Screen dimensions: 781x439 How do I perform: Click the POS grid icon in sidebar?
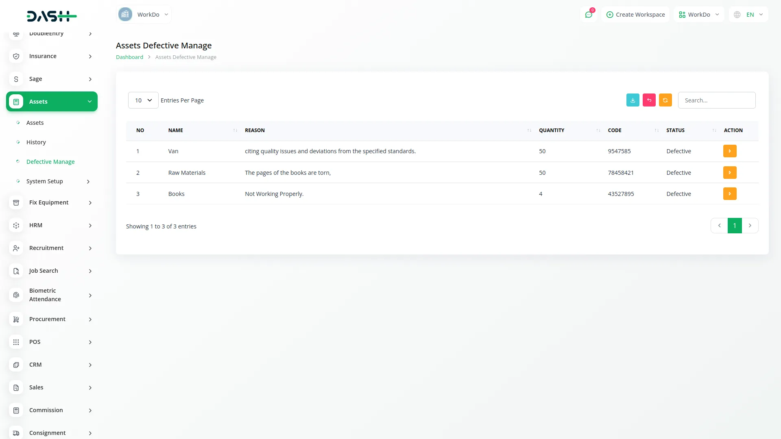(x=16, y=342)
